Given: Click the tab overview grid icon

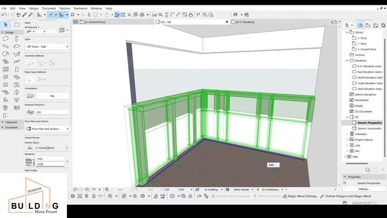Looking at the screenshot, I should coord(76,22).
